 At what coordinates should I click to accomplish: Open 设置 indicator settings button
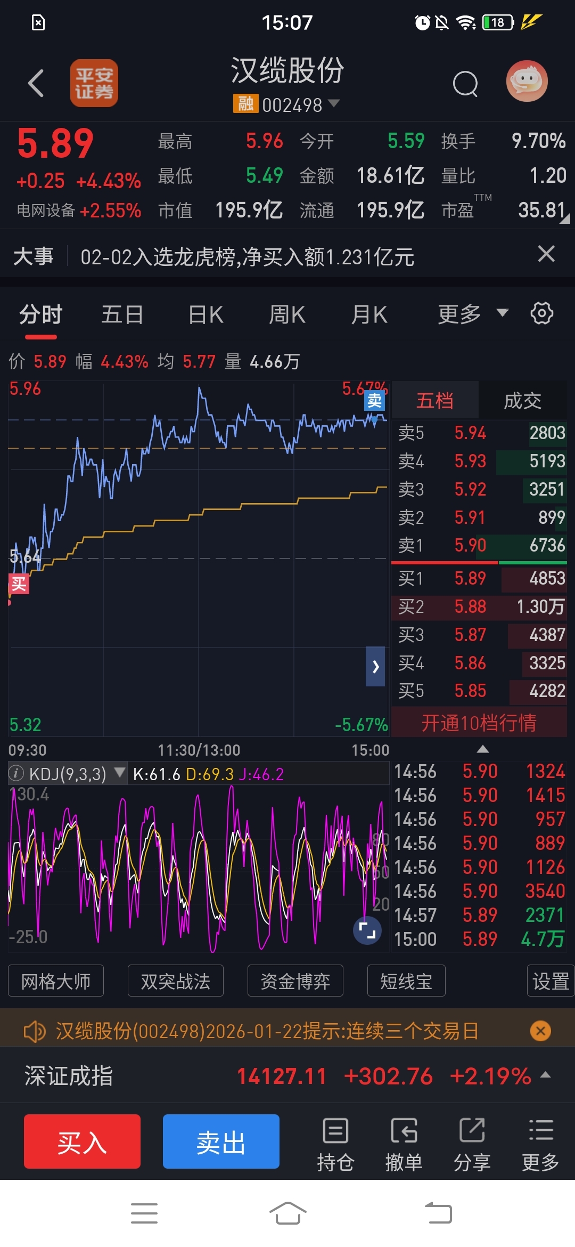coord(551,981)
